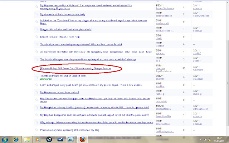Star the 'Second Request' thread
The image size is (229, 143).
pyautogui.click(x=36, y=36)
